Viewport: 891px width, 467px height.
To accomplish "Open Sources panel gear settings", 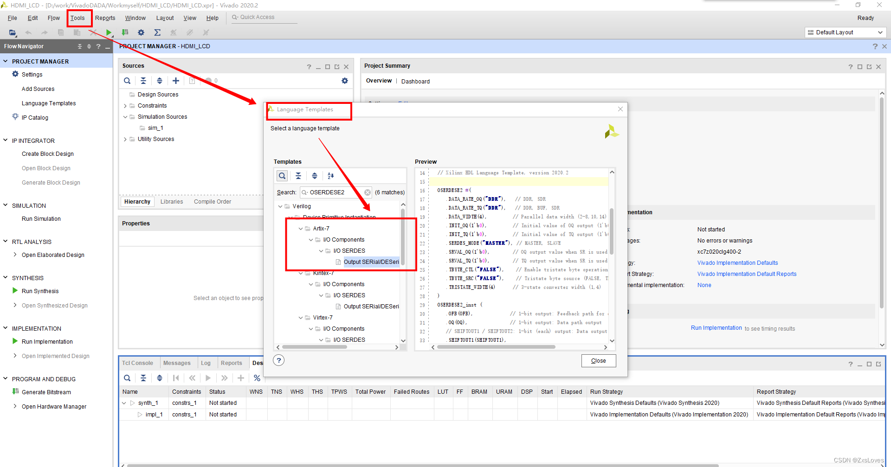I will pos(345,81).
